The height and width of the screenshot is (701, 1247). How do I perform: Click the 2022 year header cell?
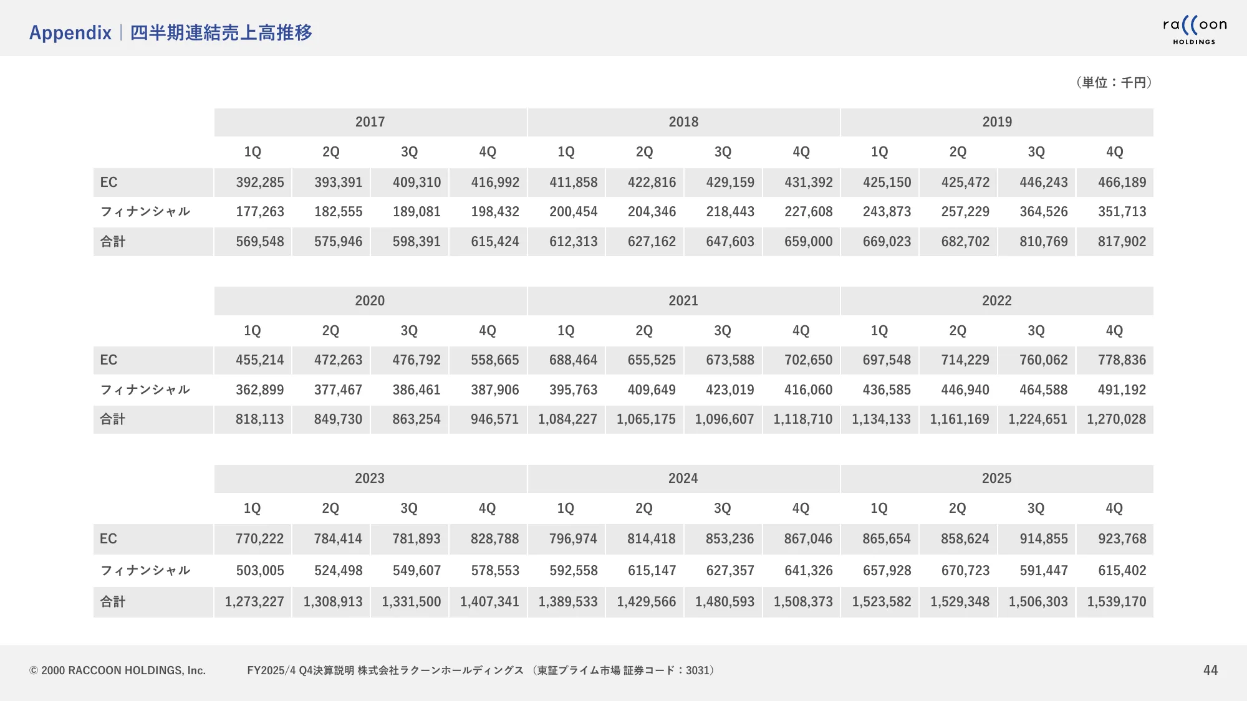point(996,301)
